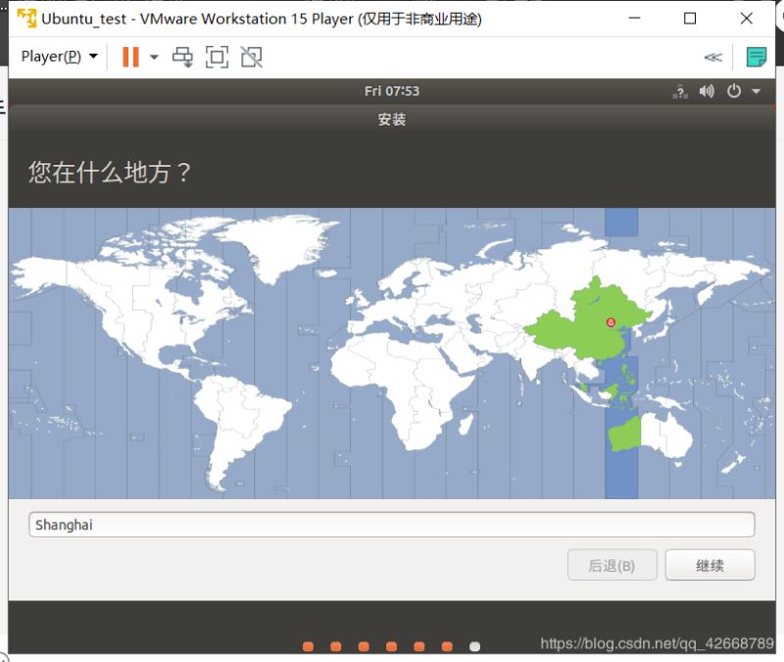Screen dimensions: 784x662
Task: Open the clock showing Fri 07:53
Action: tap(391, 91)
